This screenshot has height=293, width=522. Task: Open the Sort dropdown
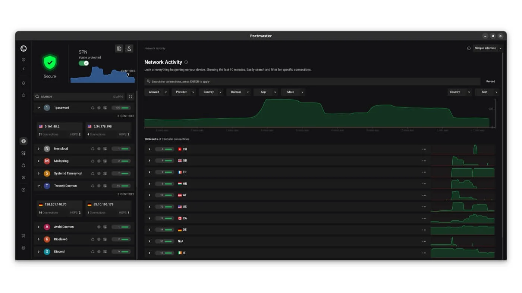click(487, 92)
